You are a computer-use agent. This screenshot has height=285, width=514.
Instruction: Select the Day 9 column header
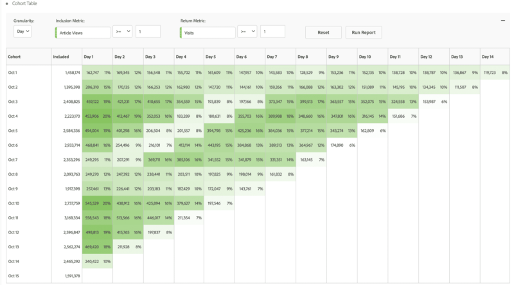pyautogui.click(x=342, y=57)
